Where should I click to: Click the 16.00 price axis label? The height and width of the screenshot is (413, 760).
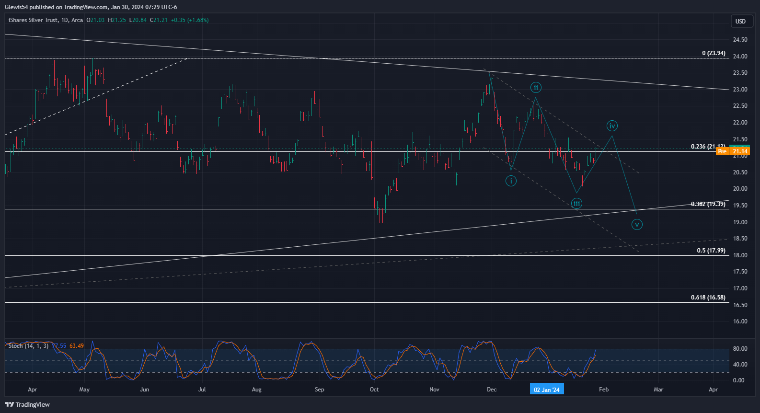[740, 321]
